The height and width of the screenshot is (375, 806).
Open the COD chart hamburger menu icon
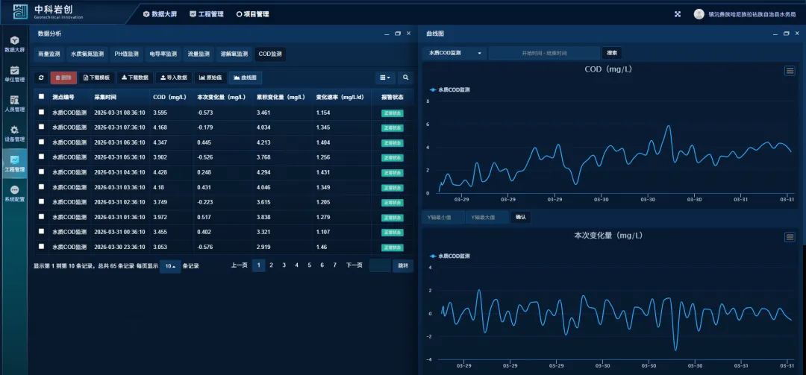click(790, 71)
